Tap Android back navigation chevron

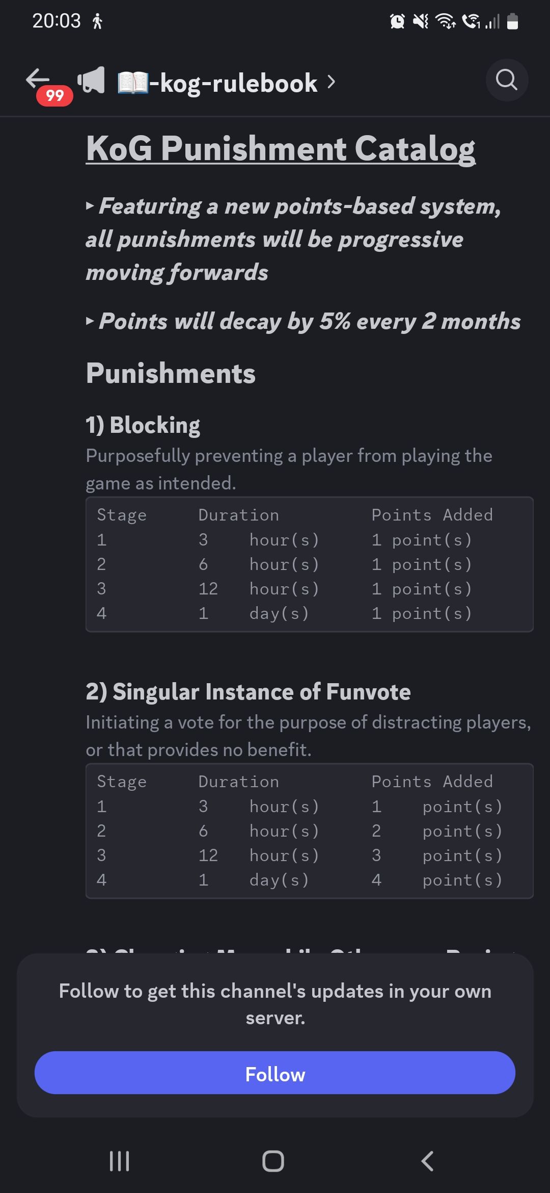point(427,1161)
